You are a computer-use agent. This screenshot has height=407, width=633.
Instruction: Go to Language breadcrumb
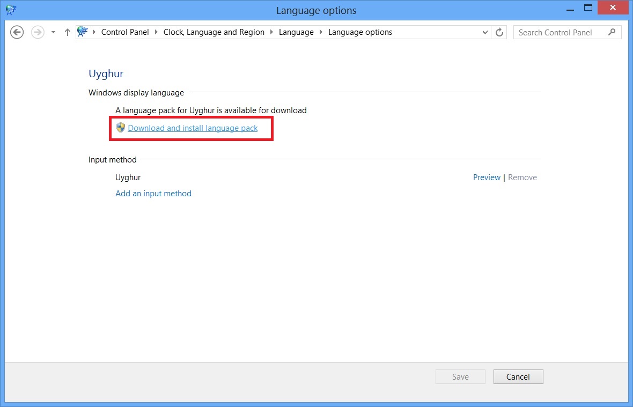coord(296,32)
